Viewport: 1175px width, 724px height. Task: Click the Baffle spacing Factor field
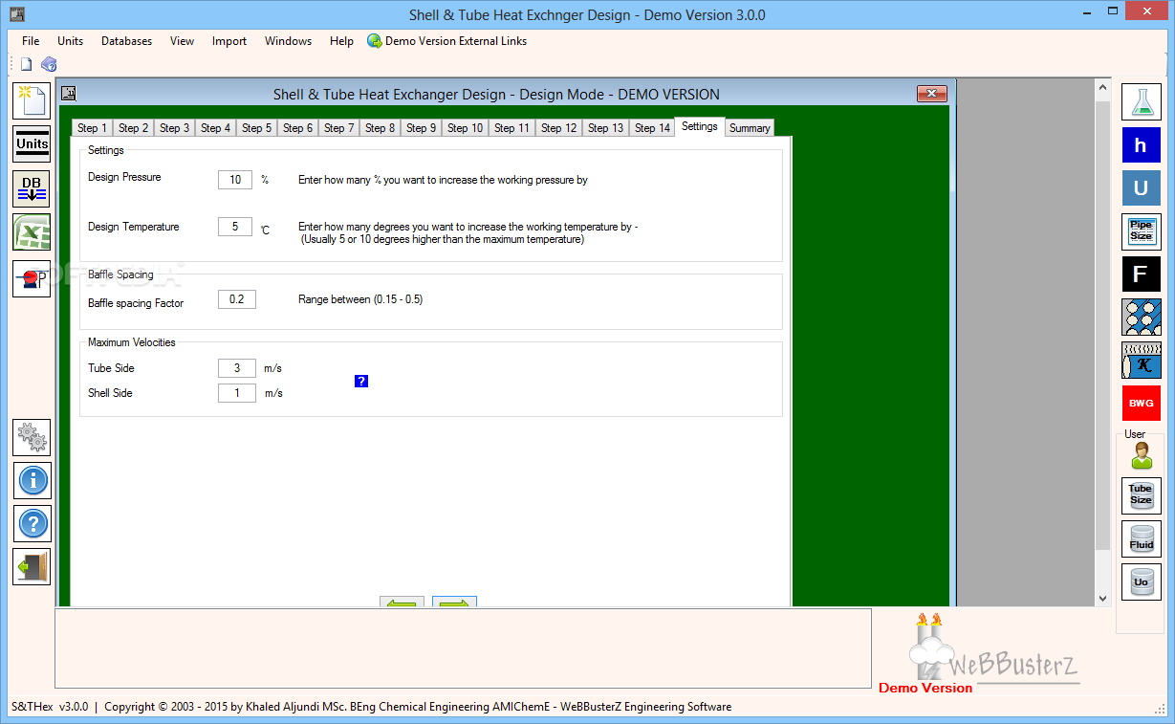(237, 299)
